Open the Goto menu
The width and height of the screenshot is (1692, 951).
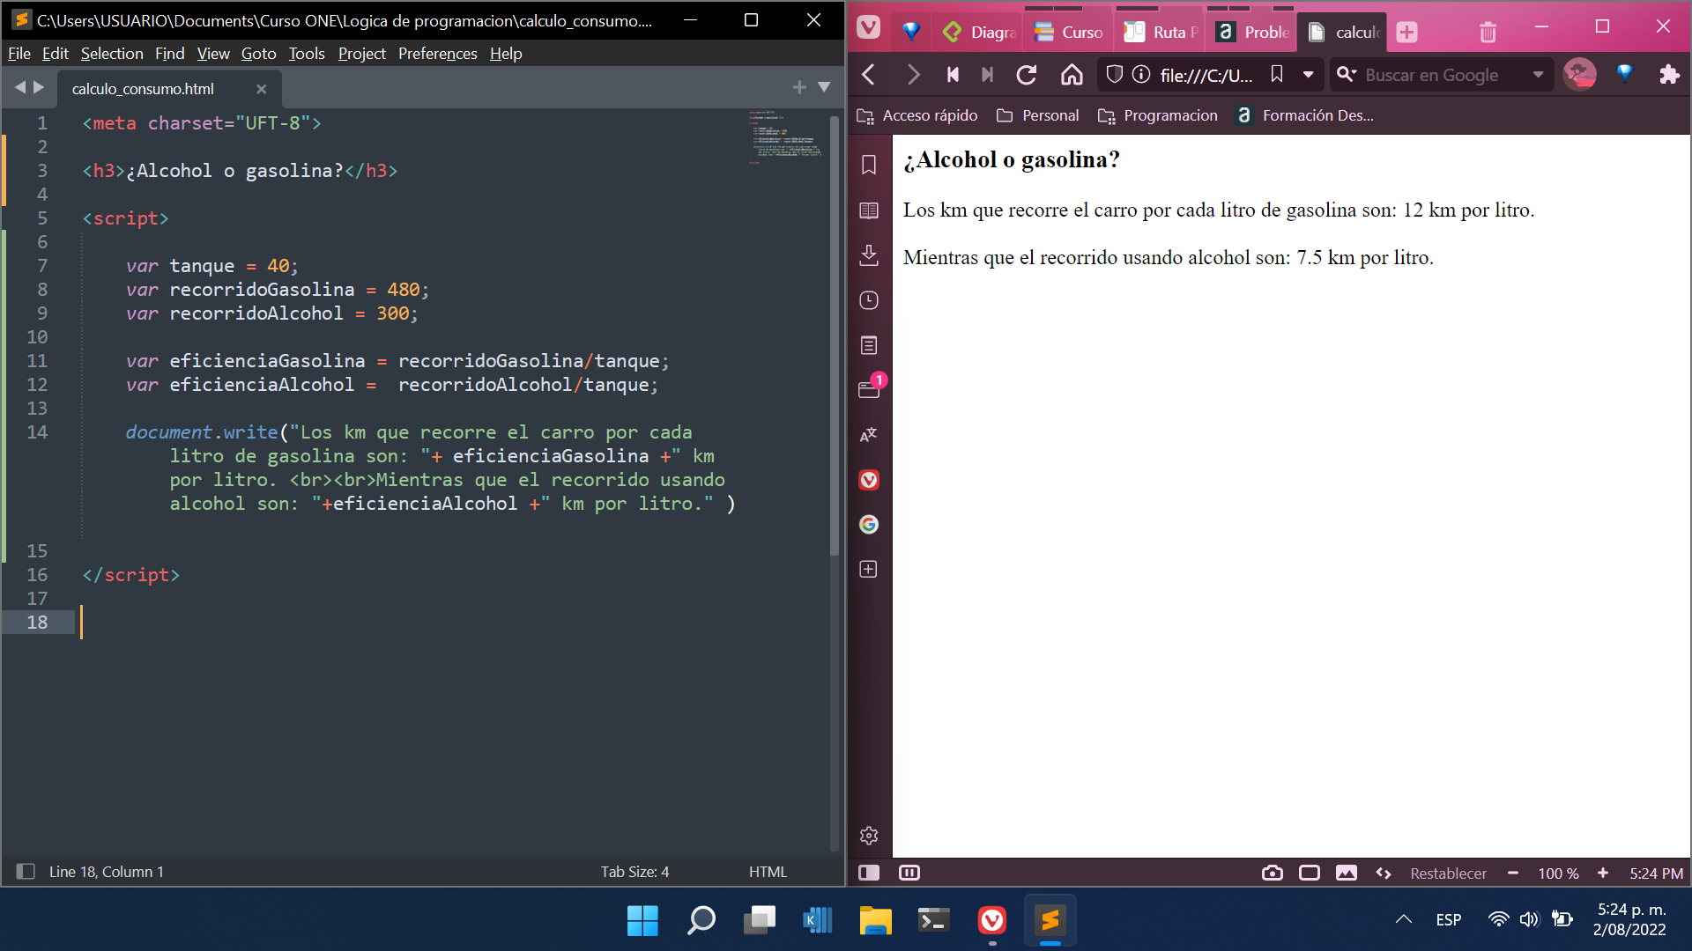pyautogui.click(x=258, y=54)
